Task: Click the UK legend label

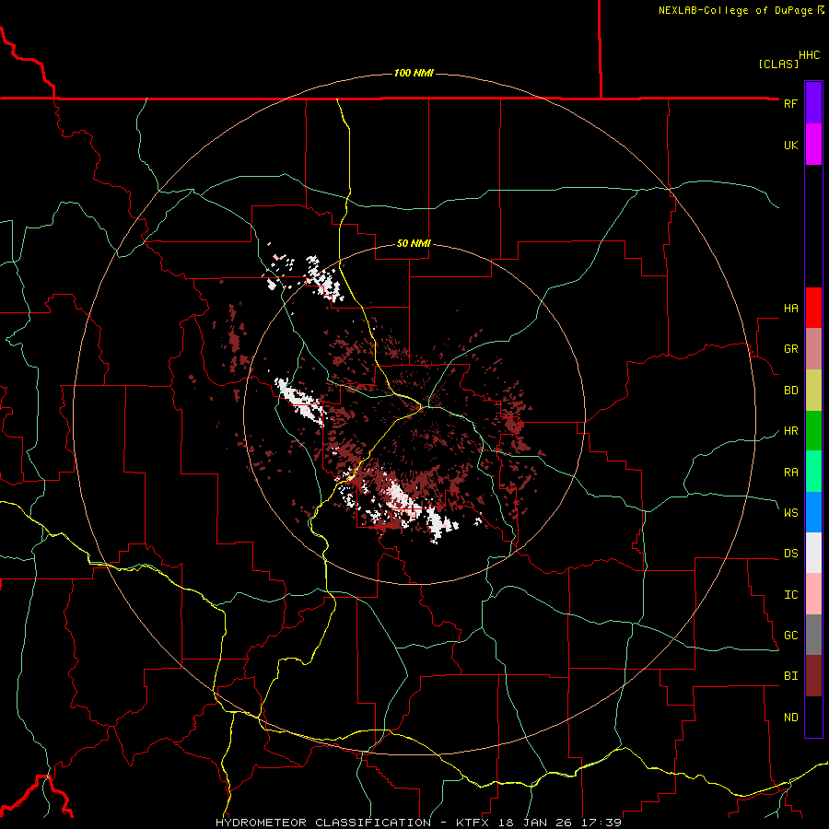Action: click(790, 145)
